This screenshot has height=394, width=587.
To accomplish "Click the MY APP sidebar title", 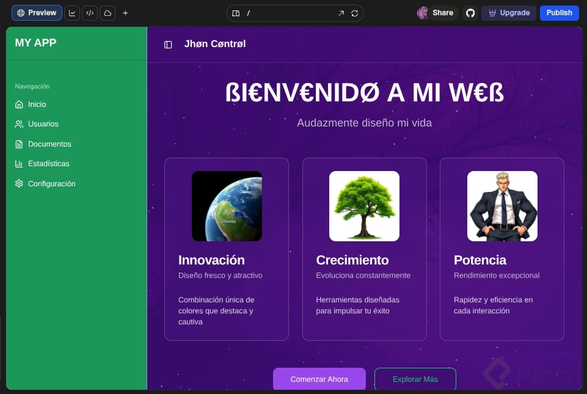I will click(x=35, y=43).
